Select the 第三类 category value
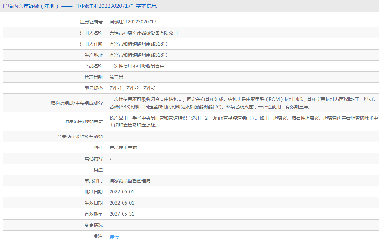The height and width of the screenshot is (241, 379). (116, 77)
